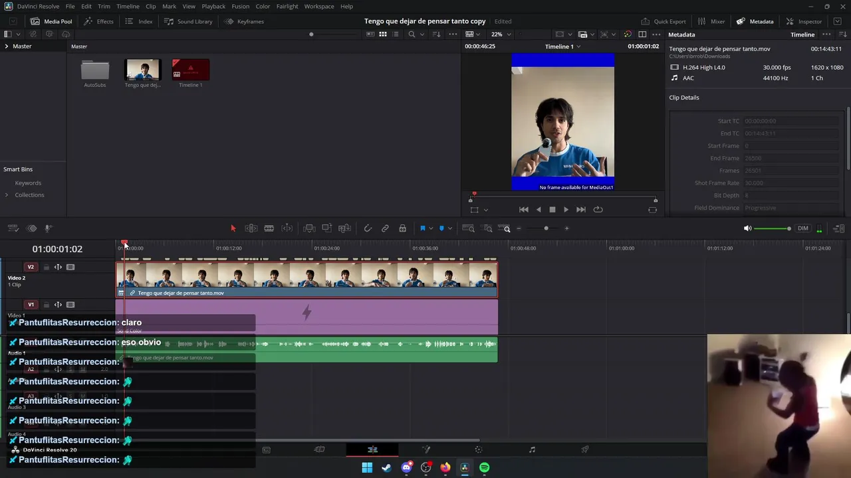
Task: Select the V2 destination control
Action: click(x=31, y=267)
